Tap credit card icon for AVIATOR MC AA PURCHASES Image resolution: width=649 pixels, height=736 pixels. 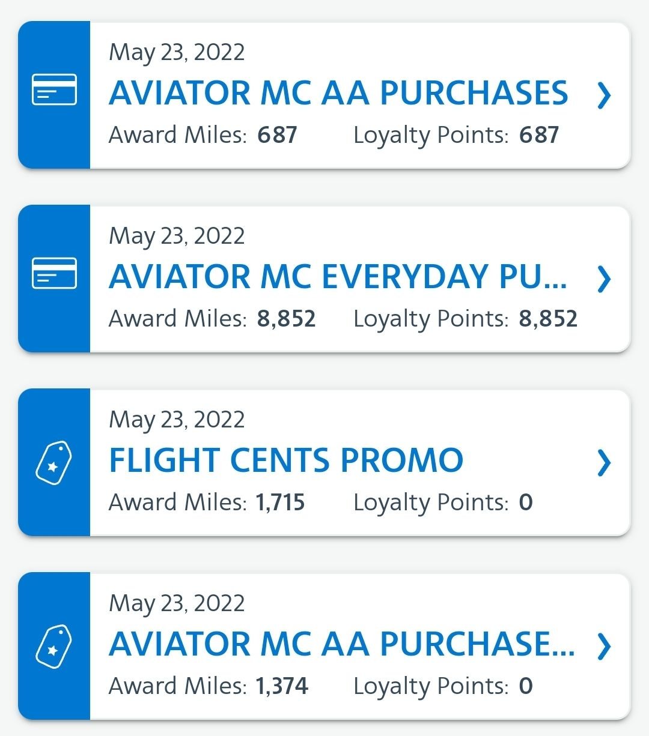54,89
